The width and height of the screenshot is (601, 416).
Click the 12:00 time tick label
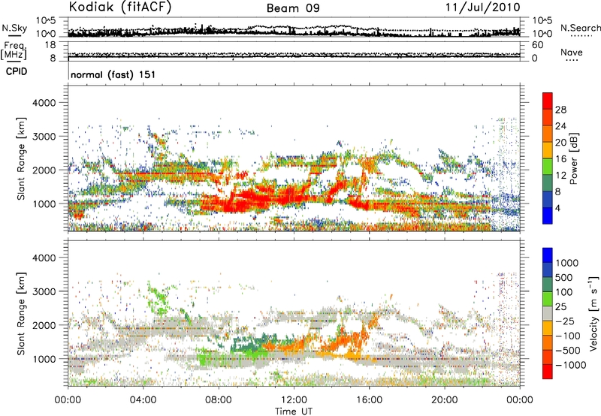coord(294,400)
